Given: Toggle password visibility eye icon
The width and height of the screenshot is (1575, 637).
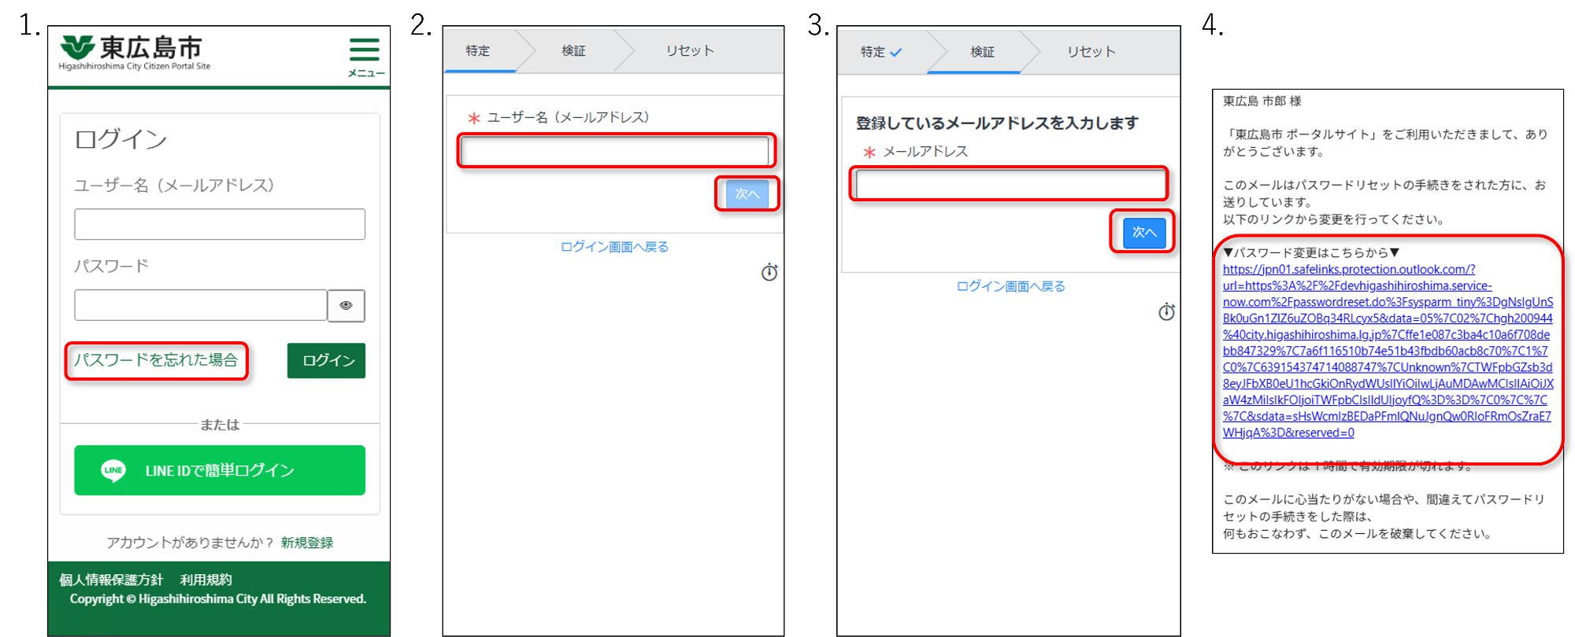Looking at the screenshot, I should click(346, 305).
